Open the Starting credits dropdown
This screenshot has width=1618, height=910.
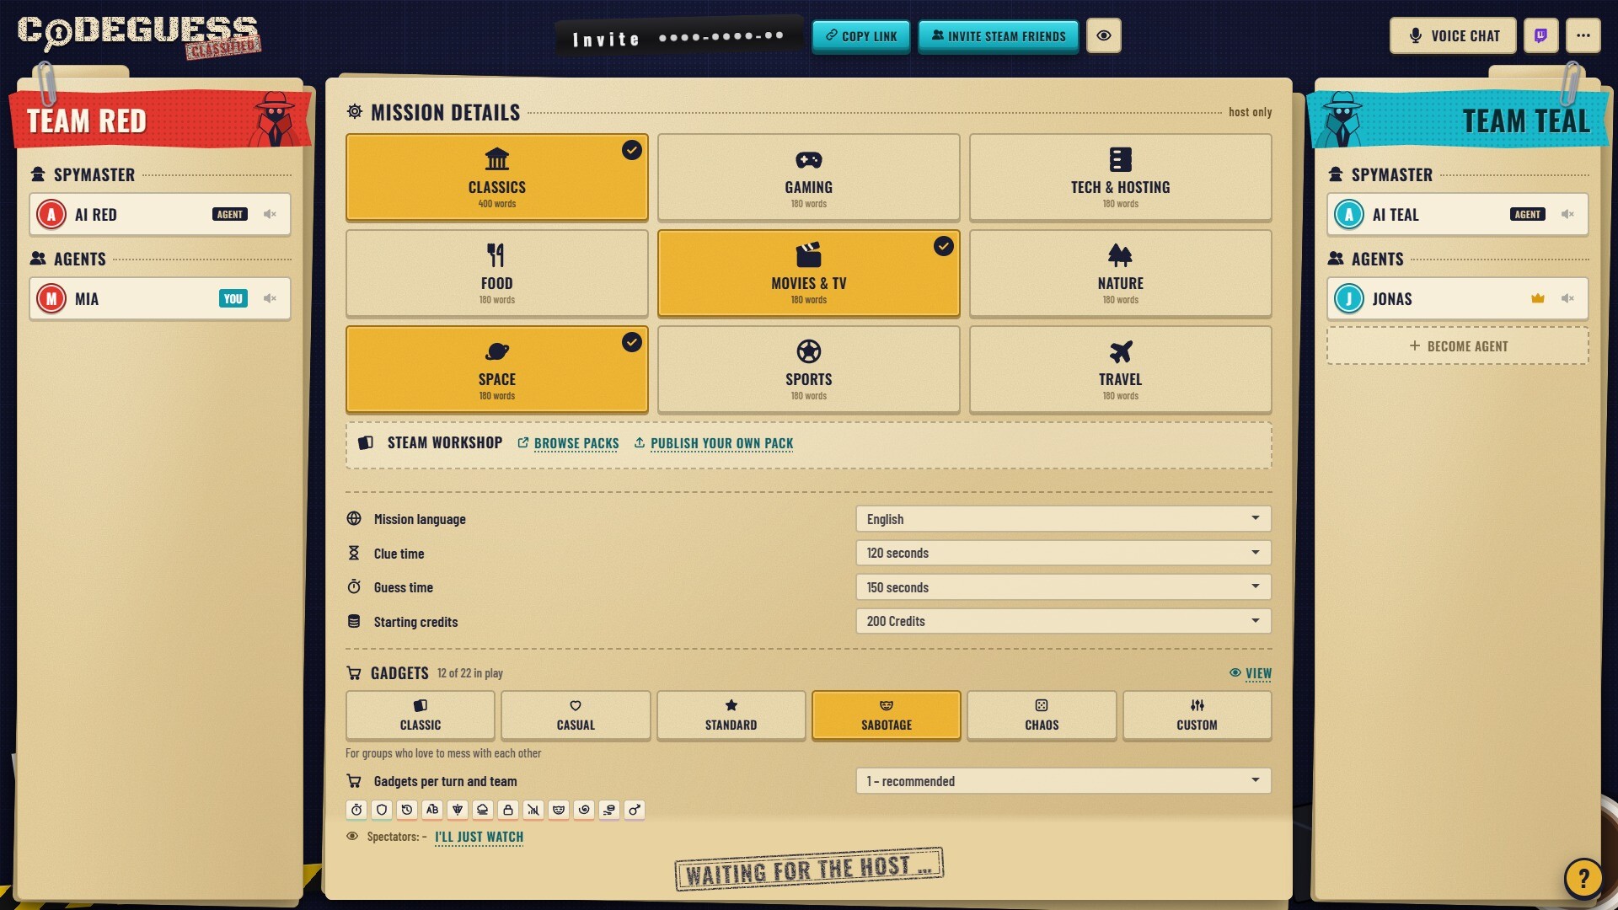click(1063, 621)
